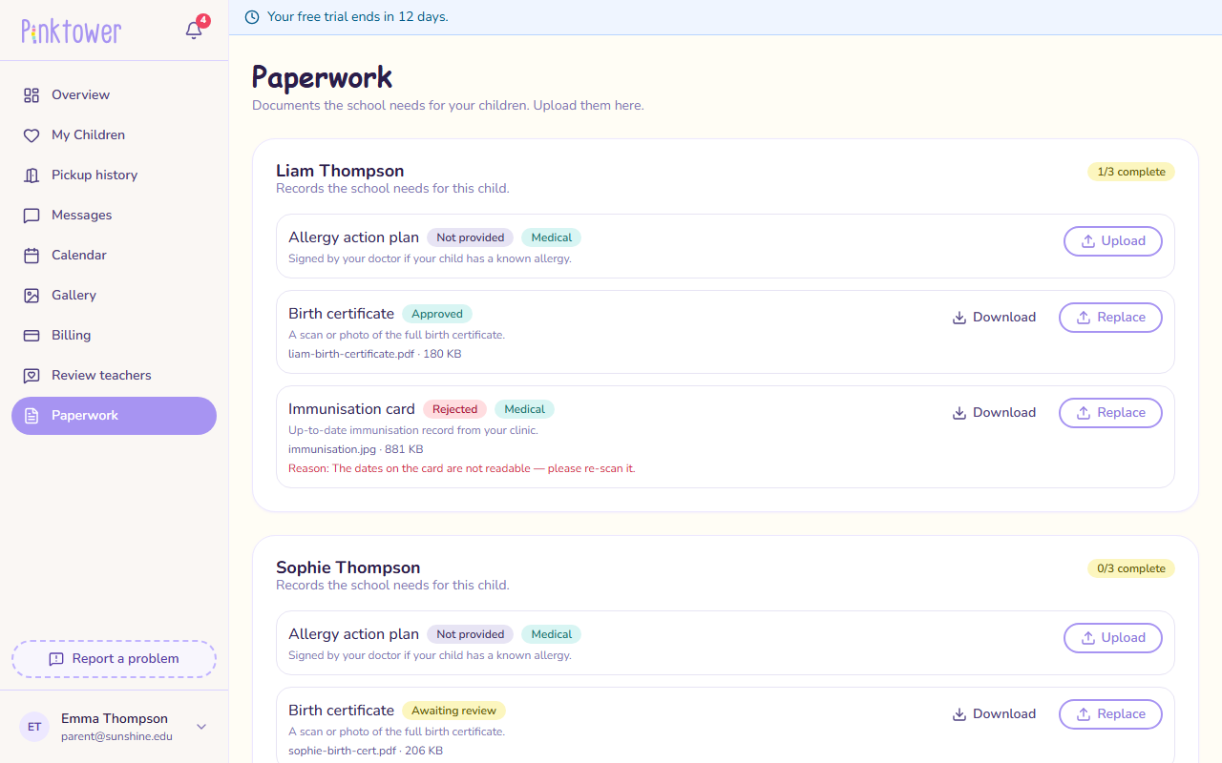Open the Messages section
Screen dimensions: 1222x763
pyautogui.click(x=114, y=216)
